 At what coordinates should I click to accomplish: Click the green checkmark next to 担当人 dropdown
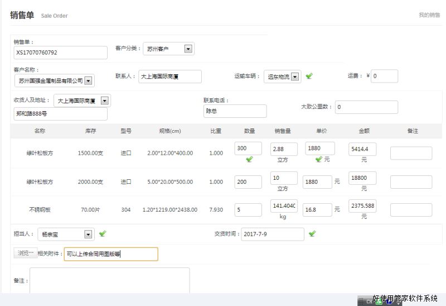point(103,233)
